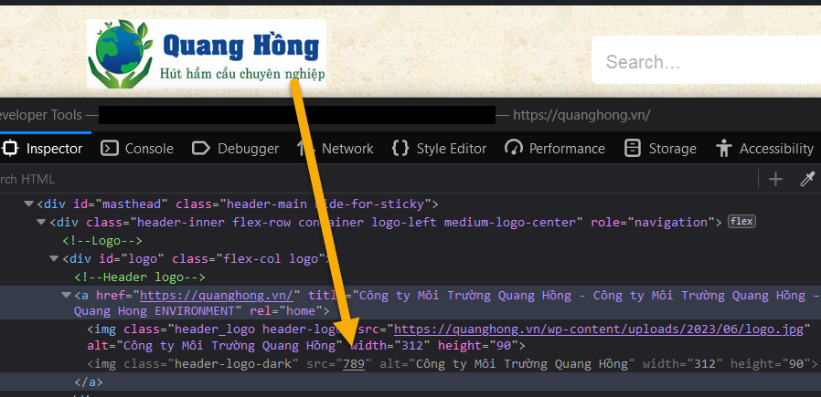Click the Console terminal icon

point(110,149)
